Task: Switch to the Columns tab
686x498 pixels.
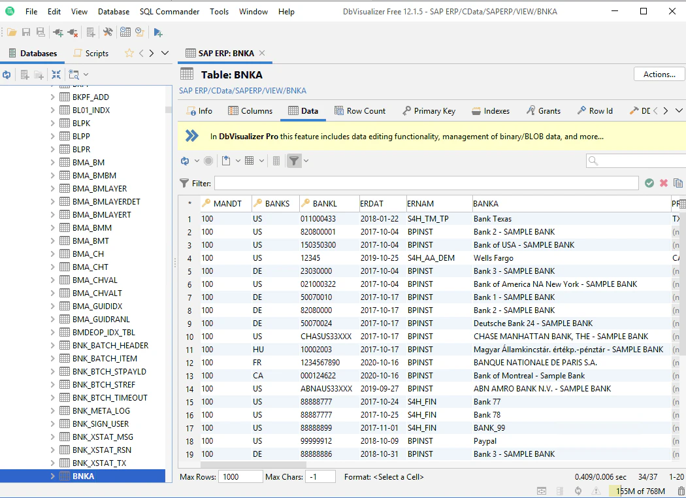Action: tap(250, 110)
